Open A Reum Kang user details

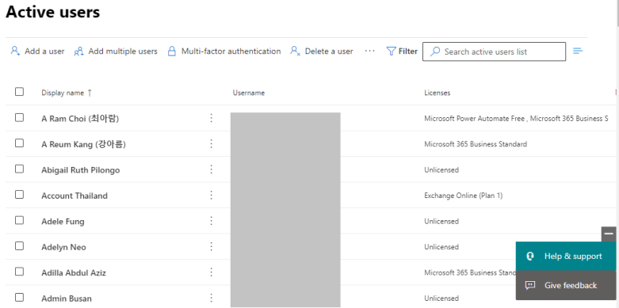tap(84, 144)
